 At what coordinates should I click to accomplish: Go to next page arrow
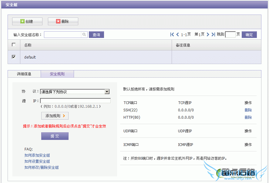pyautogui.click(x=208, y=35)
